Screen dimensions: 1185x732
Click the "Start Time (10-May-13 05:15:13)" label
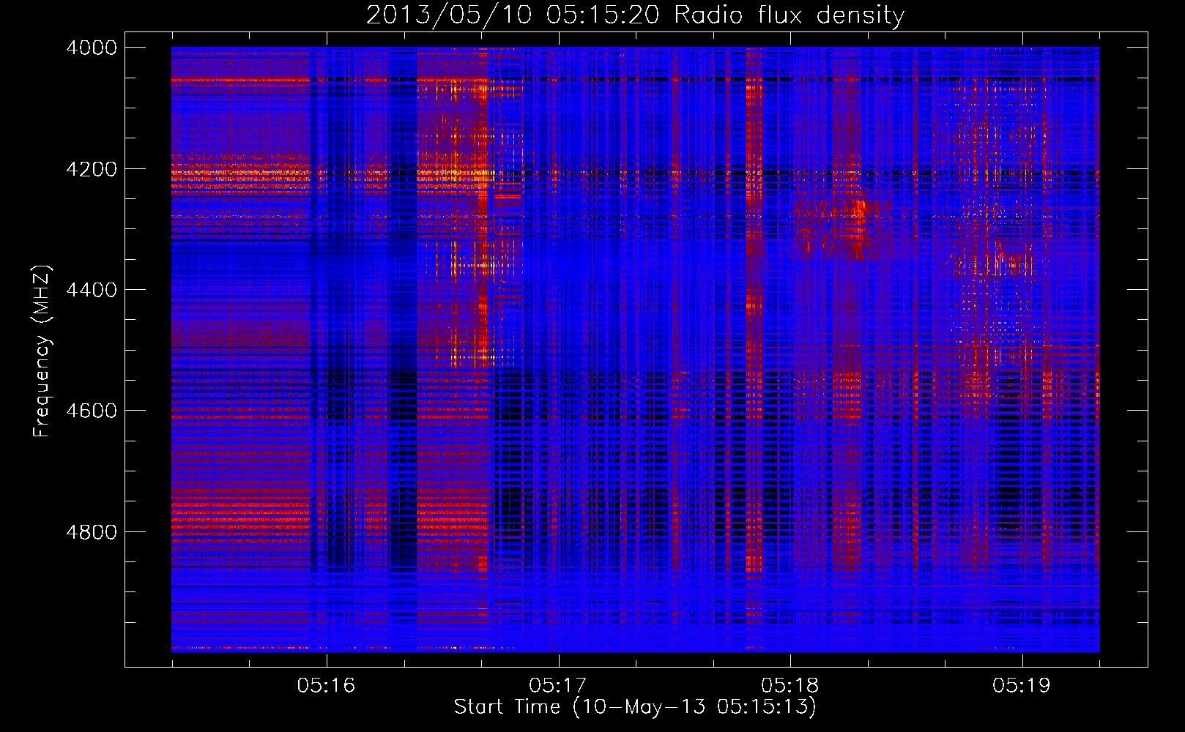[x=635, y=707]
